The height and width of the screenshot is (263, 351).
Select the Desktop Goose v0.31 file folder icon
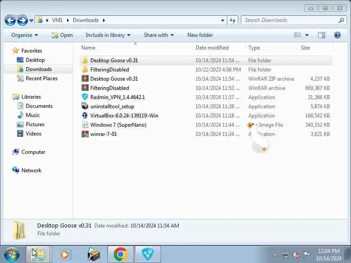point(85,60)
